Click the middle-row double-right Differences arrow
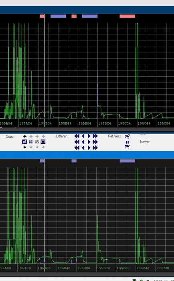Screen dimensions: 174x281 click(95, 142)
